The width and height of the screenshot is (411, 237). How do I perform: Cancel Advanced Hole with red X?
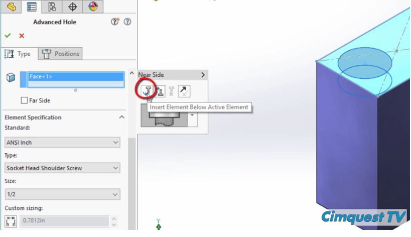point(22,36)
